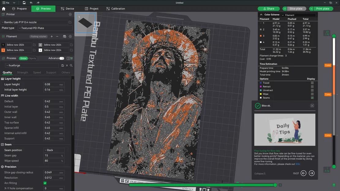Viewport: 340px width, 191px height.
Task: Enable Retract display checkbox
Action: [312, 86]
